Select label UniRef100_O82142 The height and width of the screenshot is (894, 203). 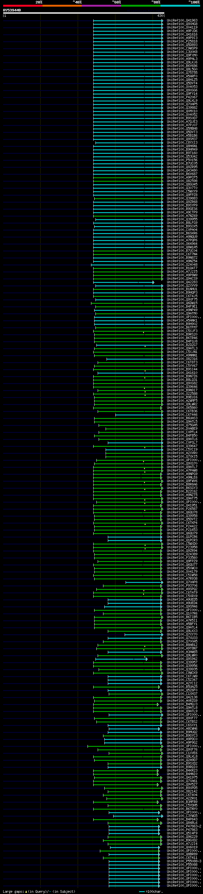182,791
